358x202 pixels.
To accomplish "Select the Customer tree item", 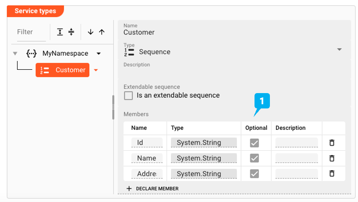I will pyautogui.click(x=62, y=70).
